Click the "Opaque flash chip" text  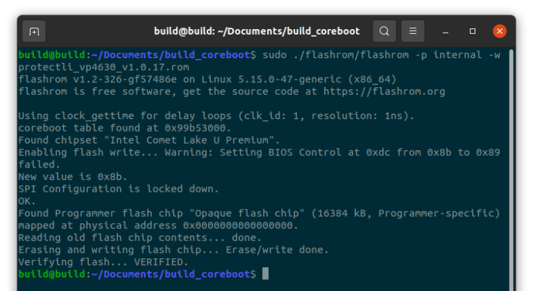253,213
